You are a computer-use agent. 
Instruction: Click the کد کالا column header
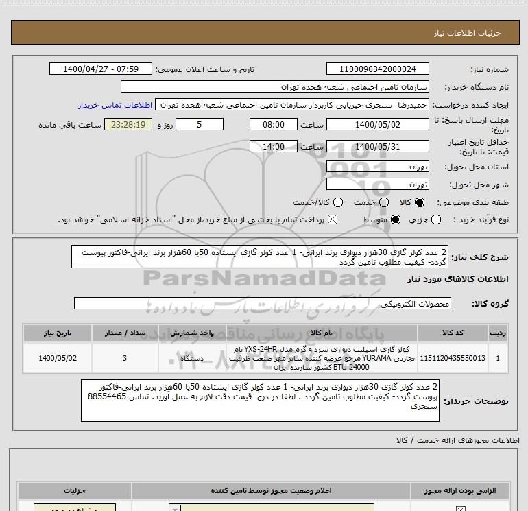453,333
